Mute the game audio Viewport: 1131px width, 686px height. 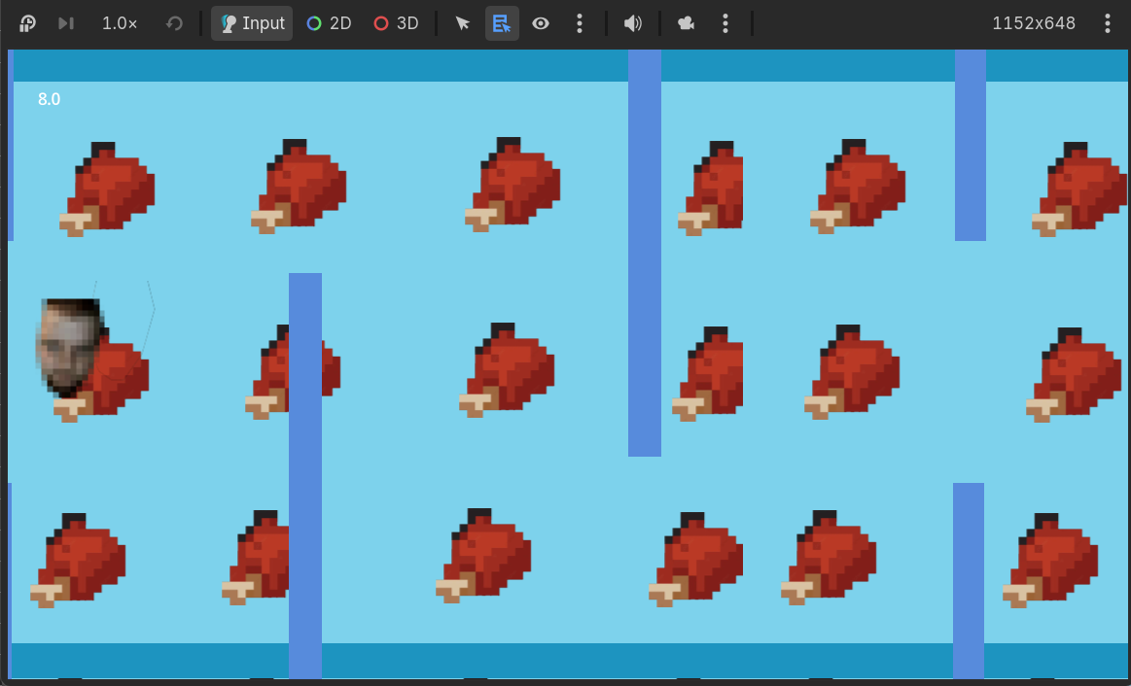pos(632,23)
